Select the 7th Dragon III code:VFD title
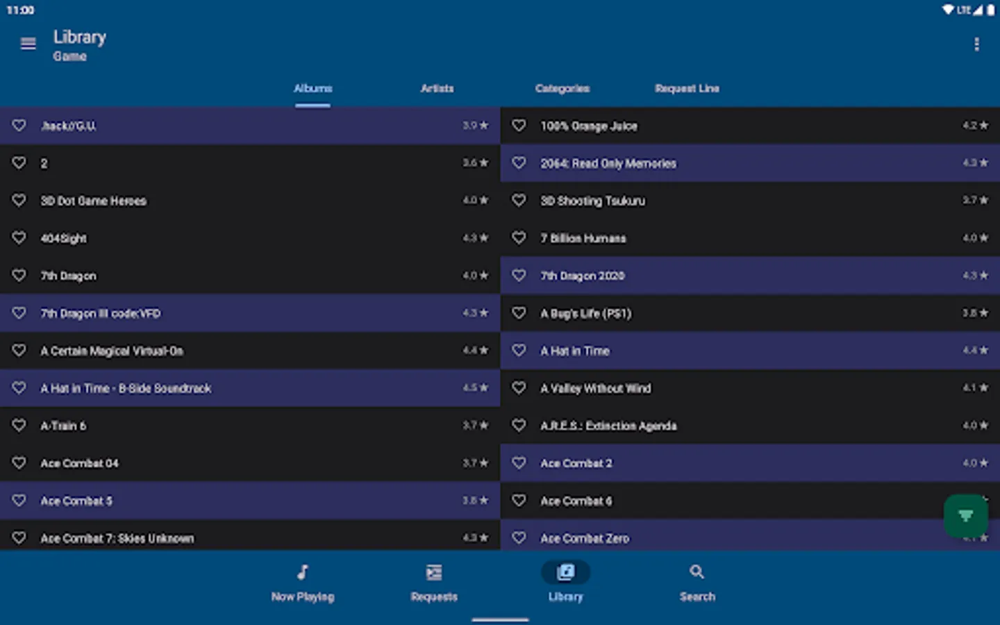Viewport: 1000px width, 625px height. click(x=100, y=314)
